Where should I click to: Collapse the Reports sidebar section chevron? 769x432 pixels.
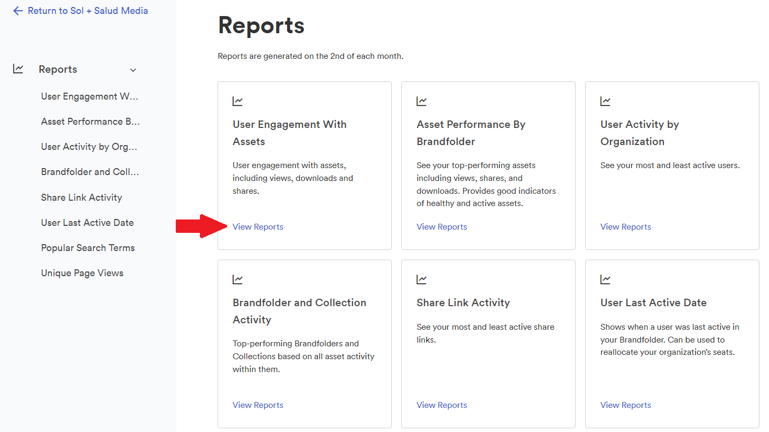point(133,70)
